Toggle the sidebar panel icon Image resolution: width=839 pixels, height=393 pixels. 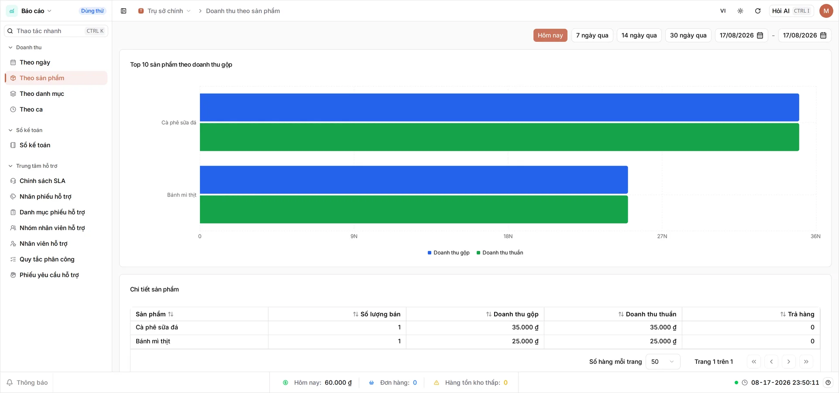[x=124, y=11]
